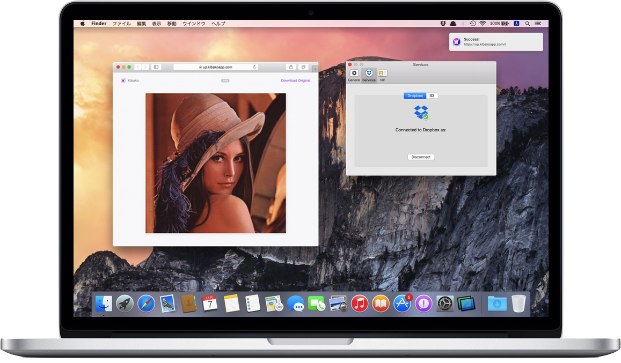Toggle the Safari sidebar button

coord(156,67)
